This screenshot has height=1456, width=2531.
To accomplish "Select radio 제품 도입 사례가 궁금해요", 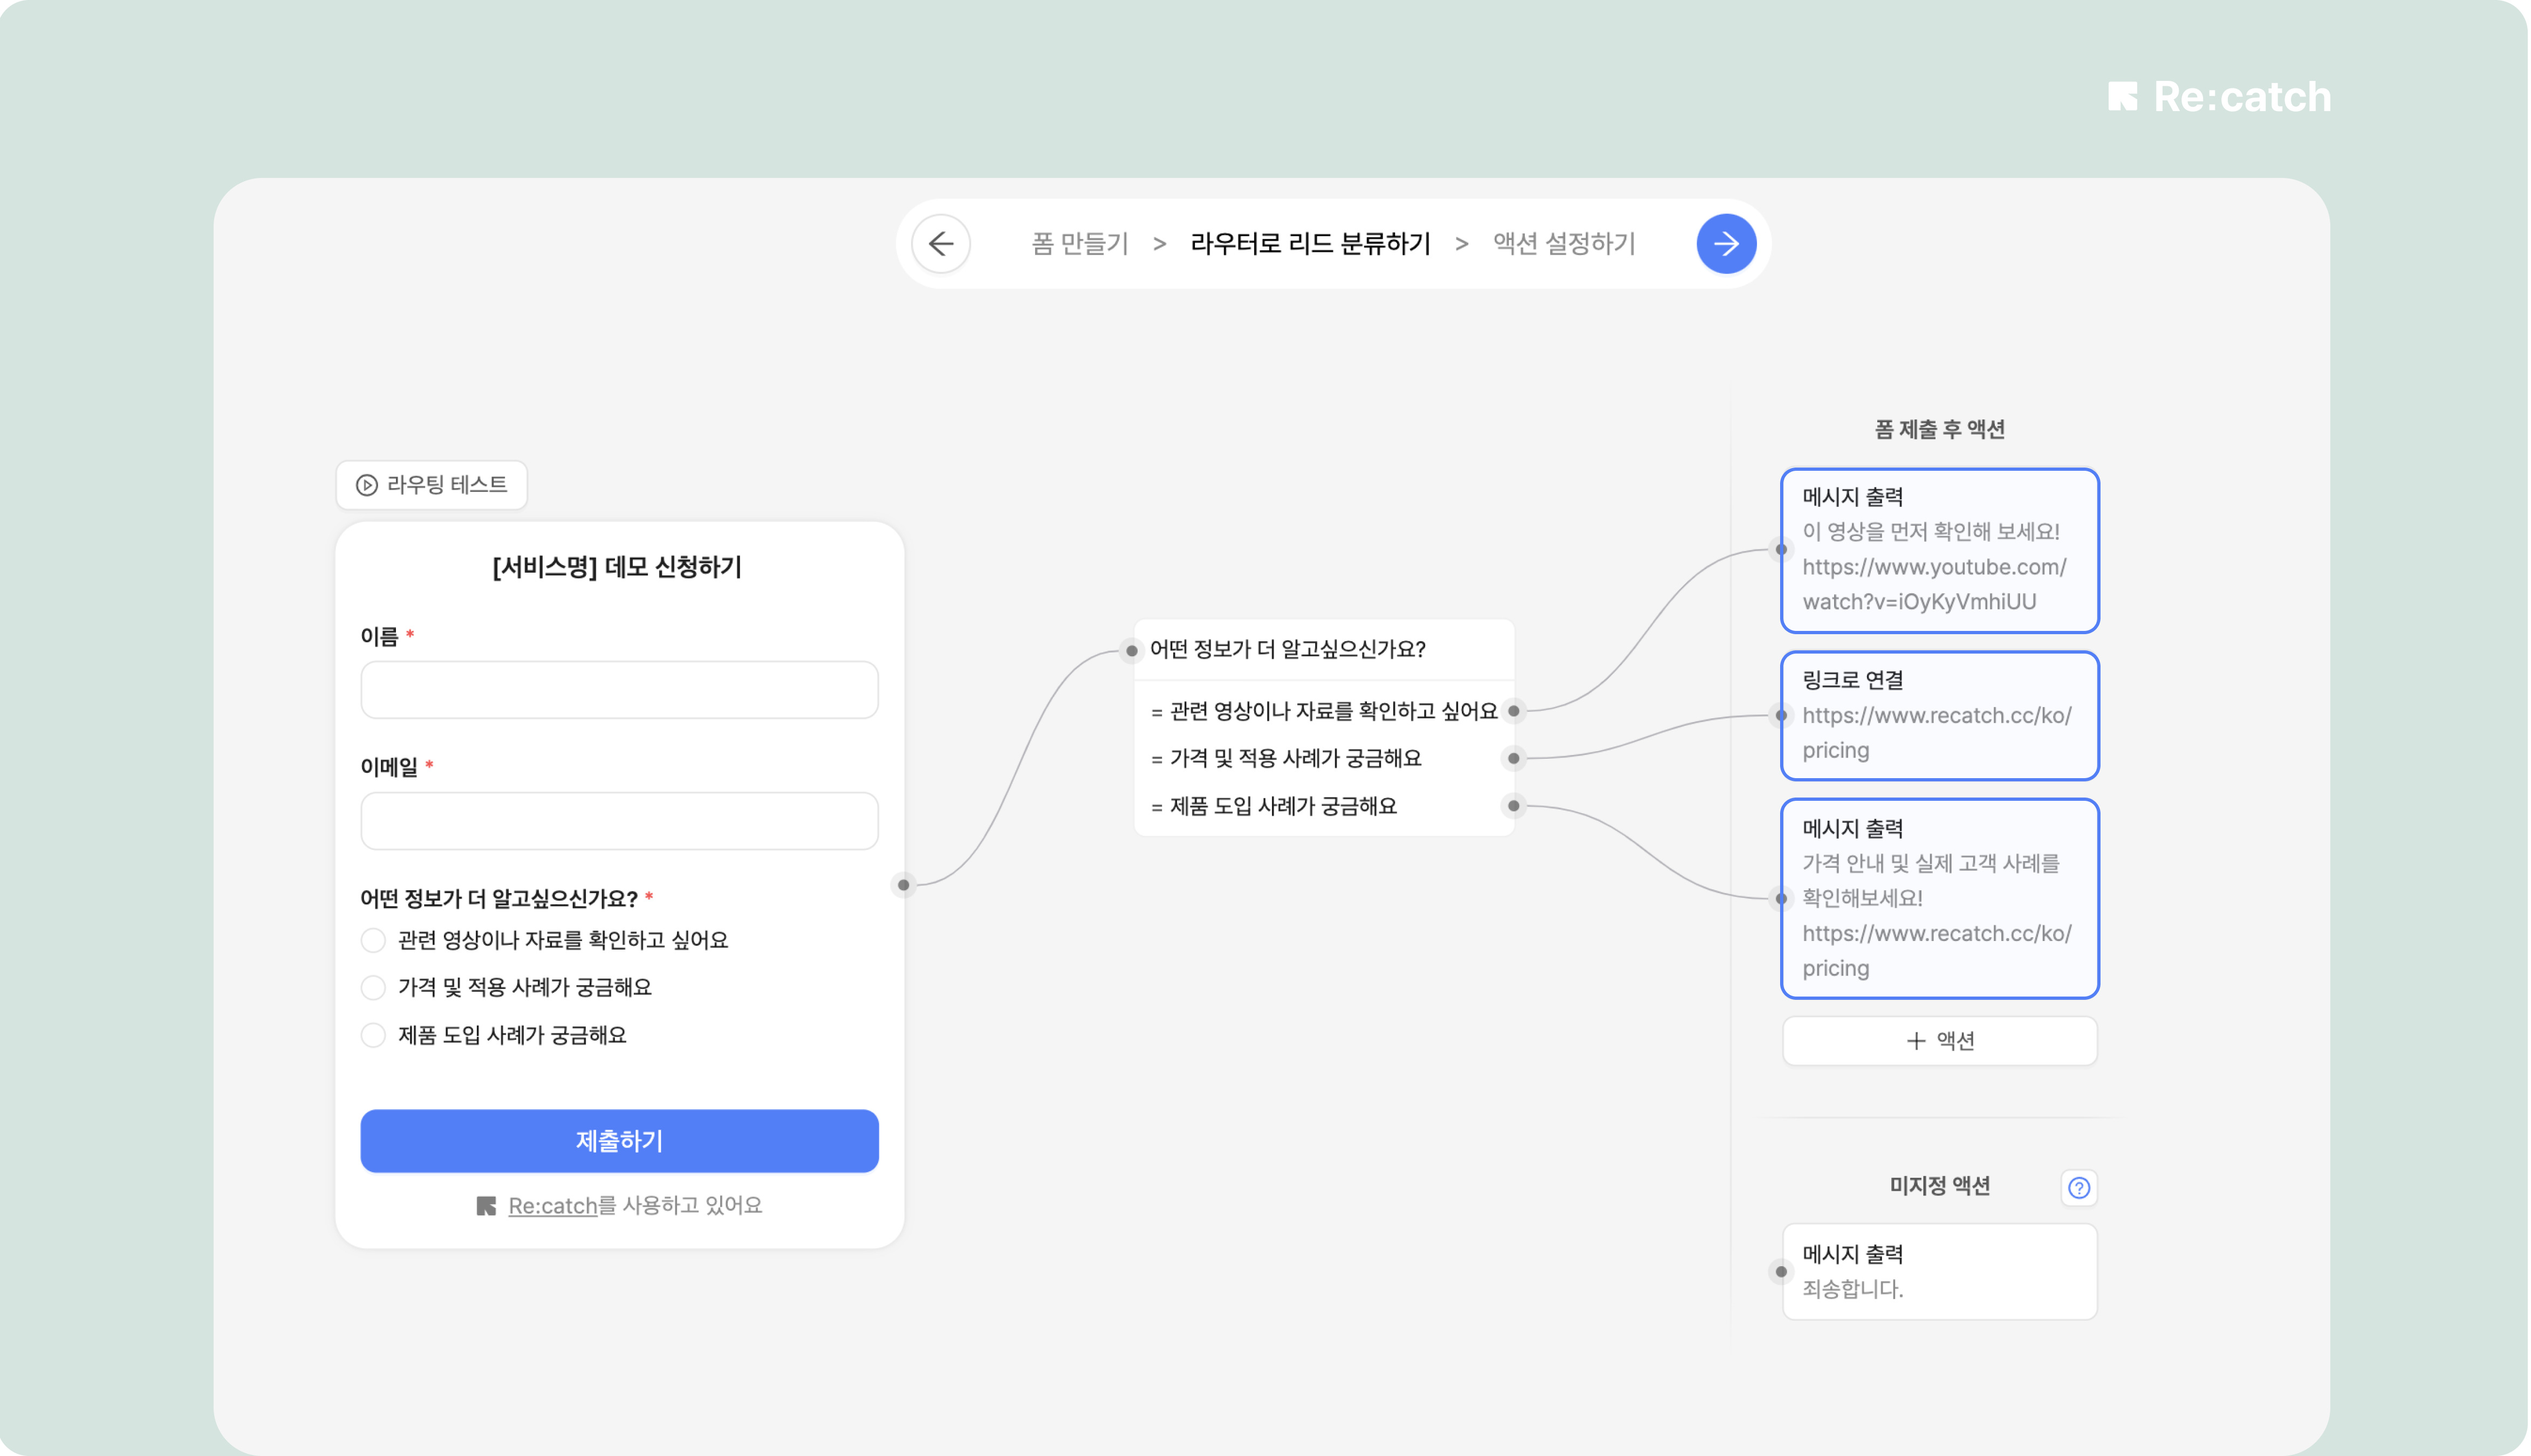I will pos(373,1035).
